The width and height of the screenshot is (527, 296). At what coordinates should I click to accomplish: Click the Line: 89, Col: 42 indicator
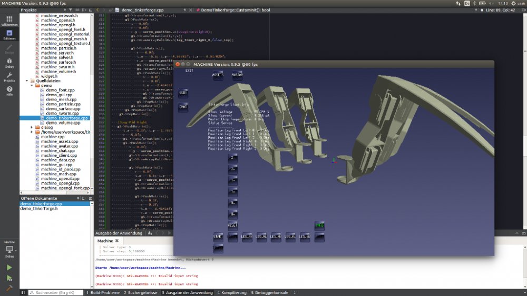click(x=500, y=10)
